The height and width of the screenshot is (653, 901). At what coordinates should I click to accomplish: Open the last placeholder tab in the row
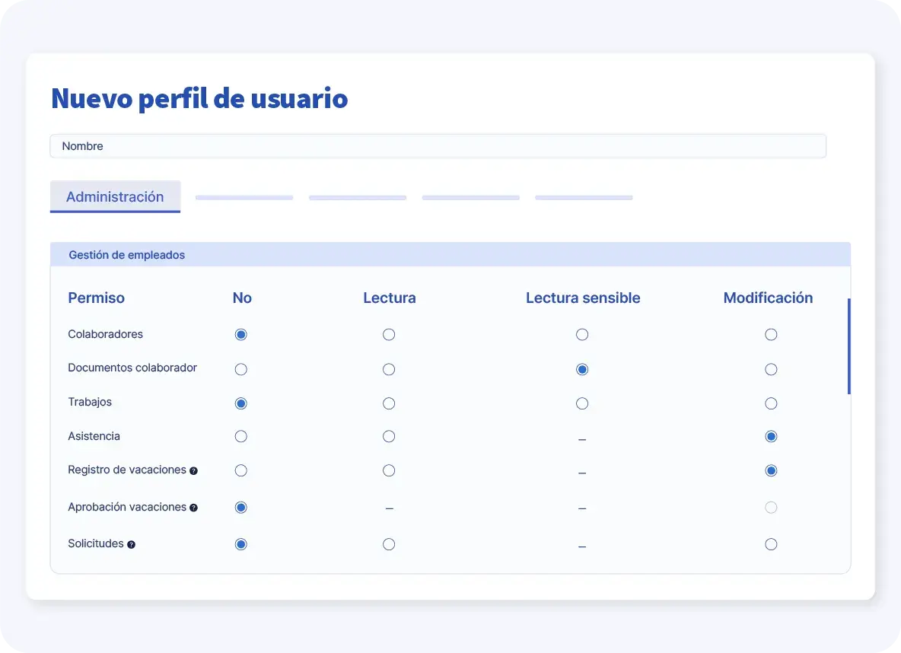point(584,198)
